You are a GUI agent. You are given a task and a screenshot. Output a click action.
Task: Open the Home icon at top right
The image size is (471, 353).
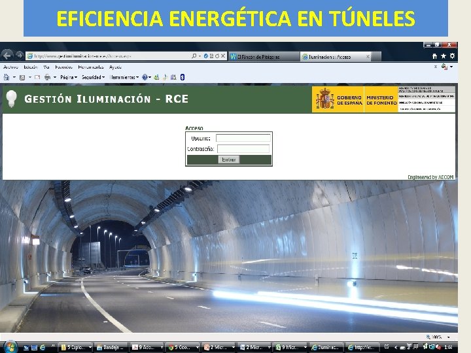tap(434, 56)
